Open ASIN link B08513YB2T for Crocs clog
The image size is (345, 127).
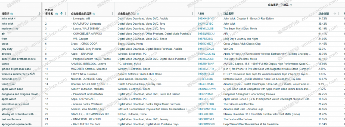pos(205,44)
